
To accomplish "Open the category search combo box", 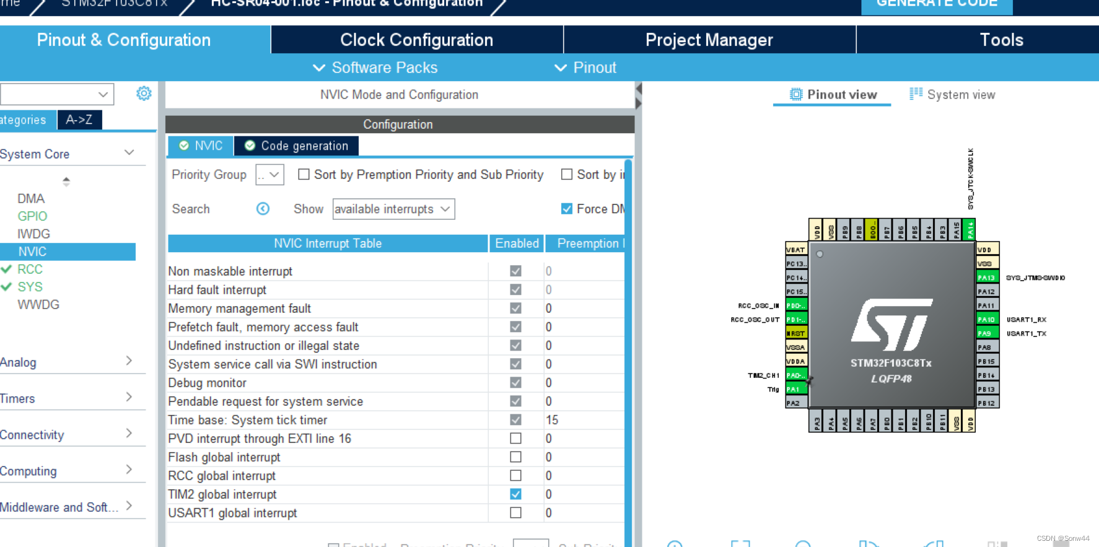I will (57, 94).
